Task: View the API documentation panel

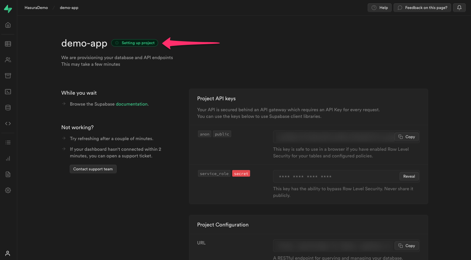Action: coord(8,123)
